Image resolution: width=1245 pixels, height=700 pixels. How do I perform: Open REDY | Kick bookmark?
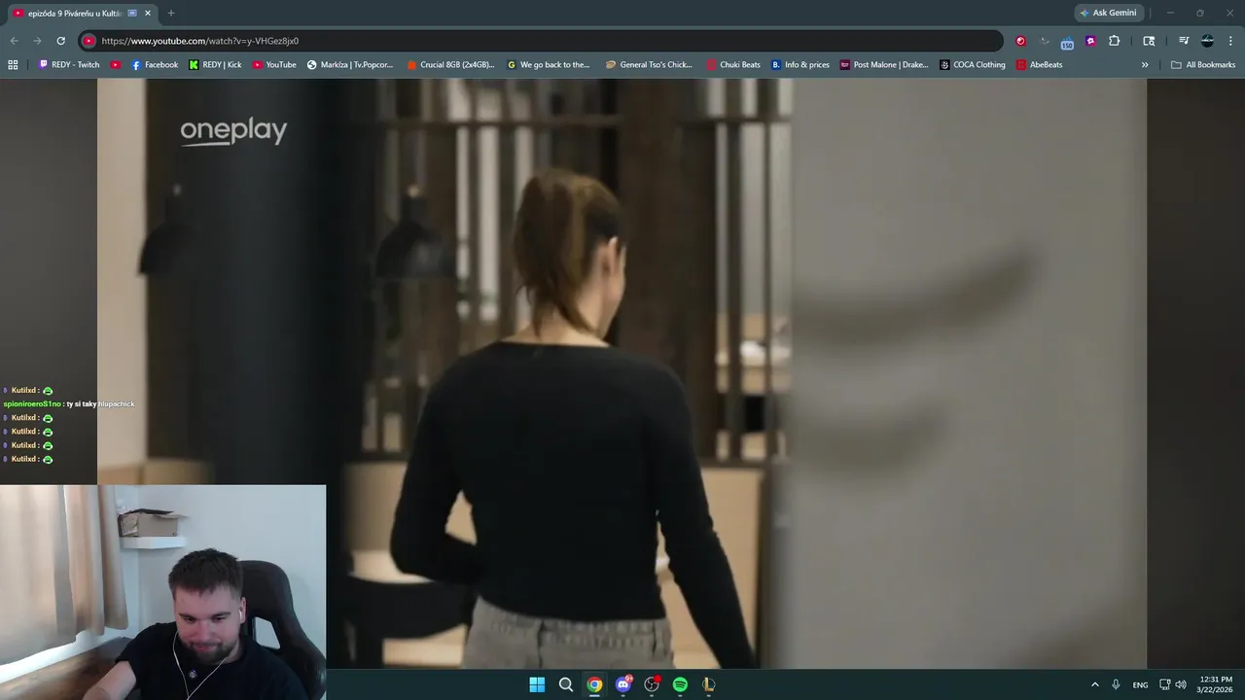coord(215,65)
